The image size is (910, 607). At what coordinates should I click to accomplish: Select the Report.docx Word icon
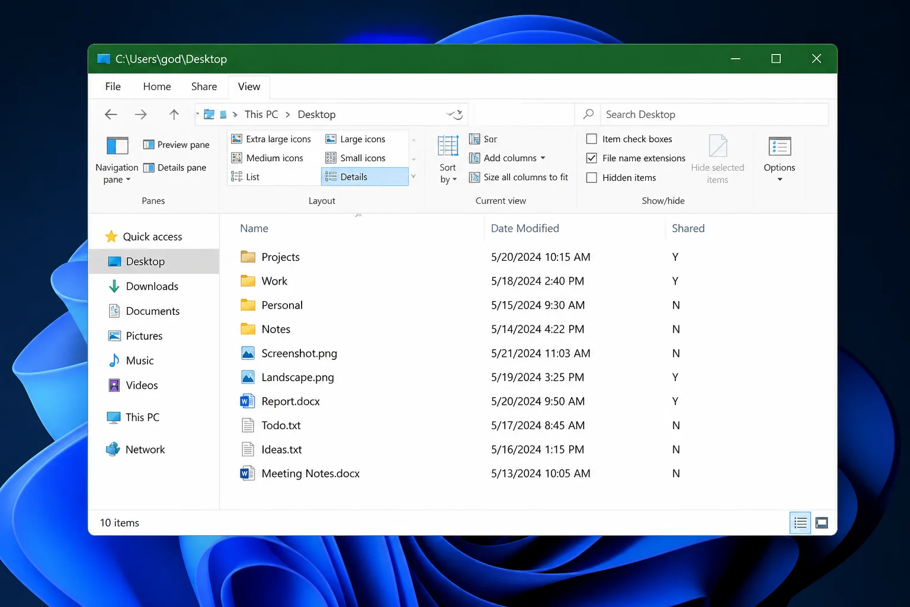(x=248, y=401)
